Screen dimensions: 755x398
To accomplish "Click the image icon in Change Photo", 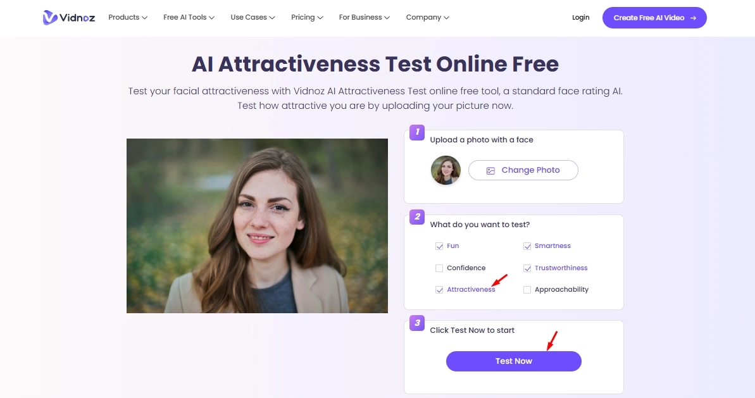I will tap(490, 170).
